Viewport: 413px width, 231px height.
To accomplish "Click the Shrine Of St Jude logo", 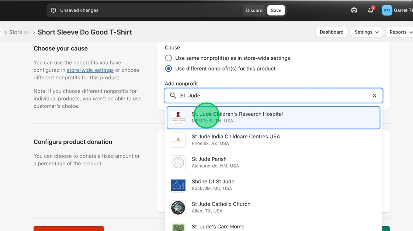I will [178, 185].
